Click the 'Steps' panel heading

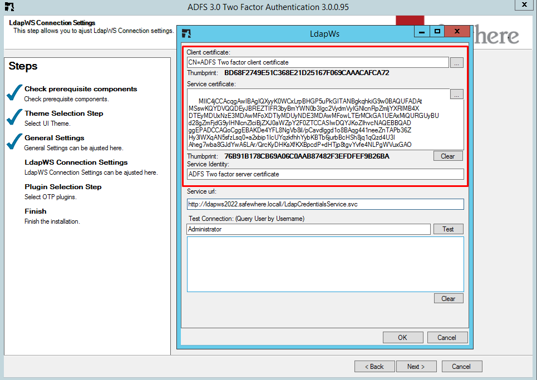pyautogui.click(x=23, y=66)
